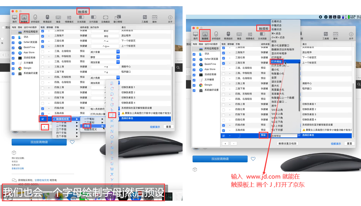Choose letter J in the letters submenu
Image resolution: width=361 pixels, height=206 pixels.
pos(112,115)
